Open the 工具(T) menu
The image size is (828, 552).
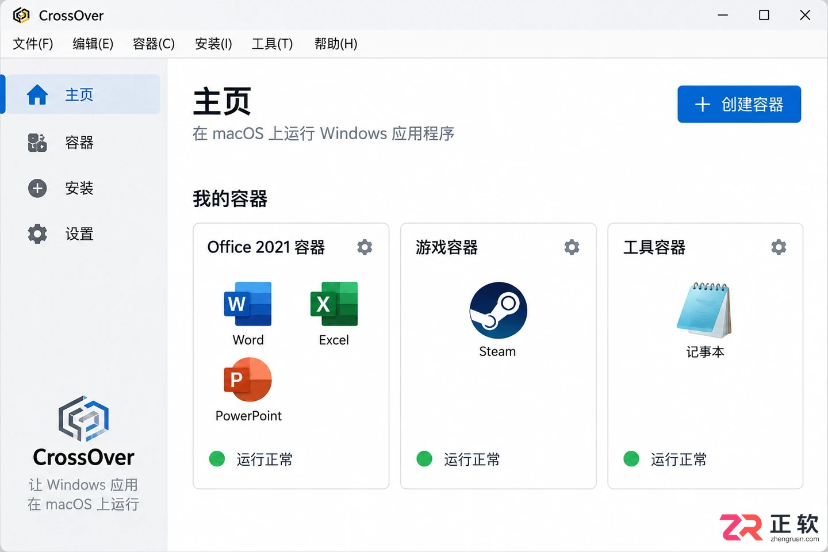pyautogui.click(x=273, y=44)
